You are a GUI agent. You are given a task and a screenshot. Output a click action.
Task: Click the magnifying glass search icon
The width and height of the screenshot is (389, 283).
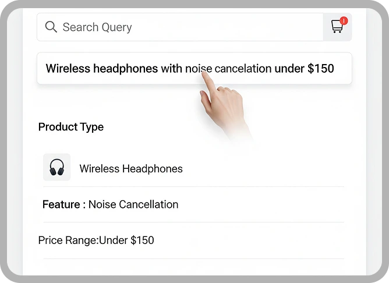click(x=51, y=27)
